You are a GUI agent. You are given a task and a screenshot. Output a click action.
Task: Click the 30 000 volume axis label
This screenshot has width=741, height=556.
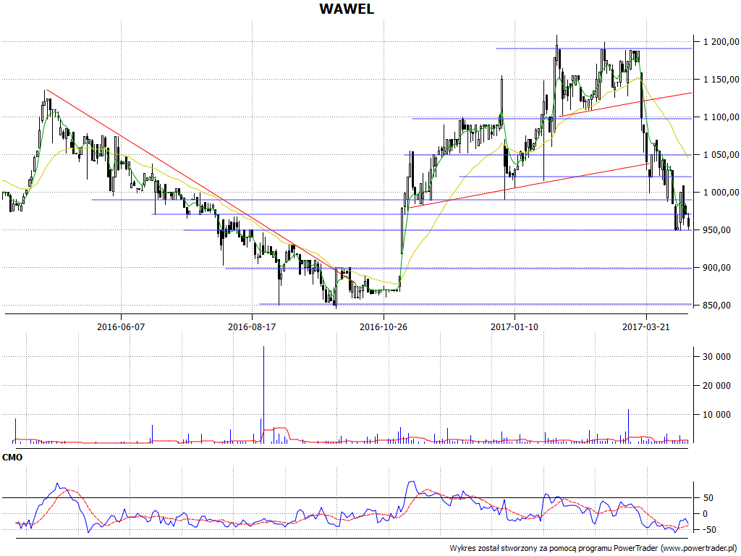click(x=716, y=357)
